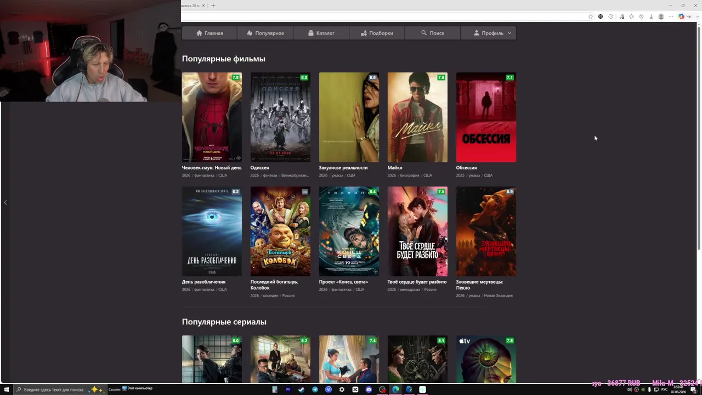Open Steam from the taskbar
The image size is (702, 395).
pos(301,390)
